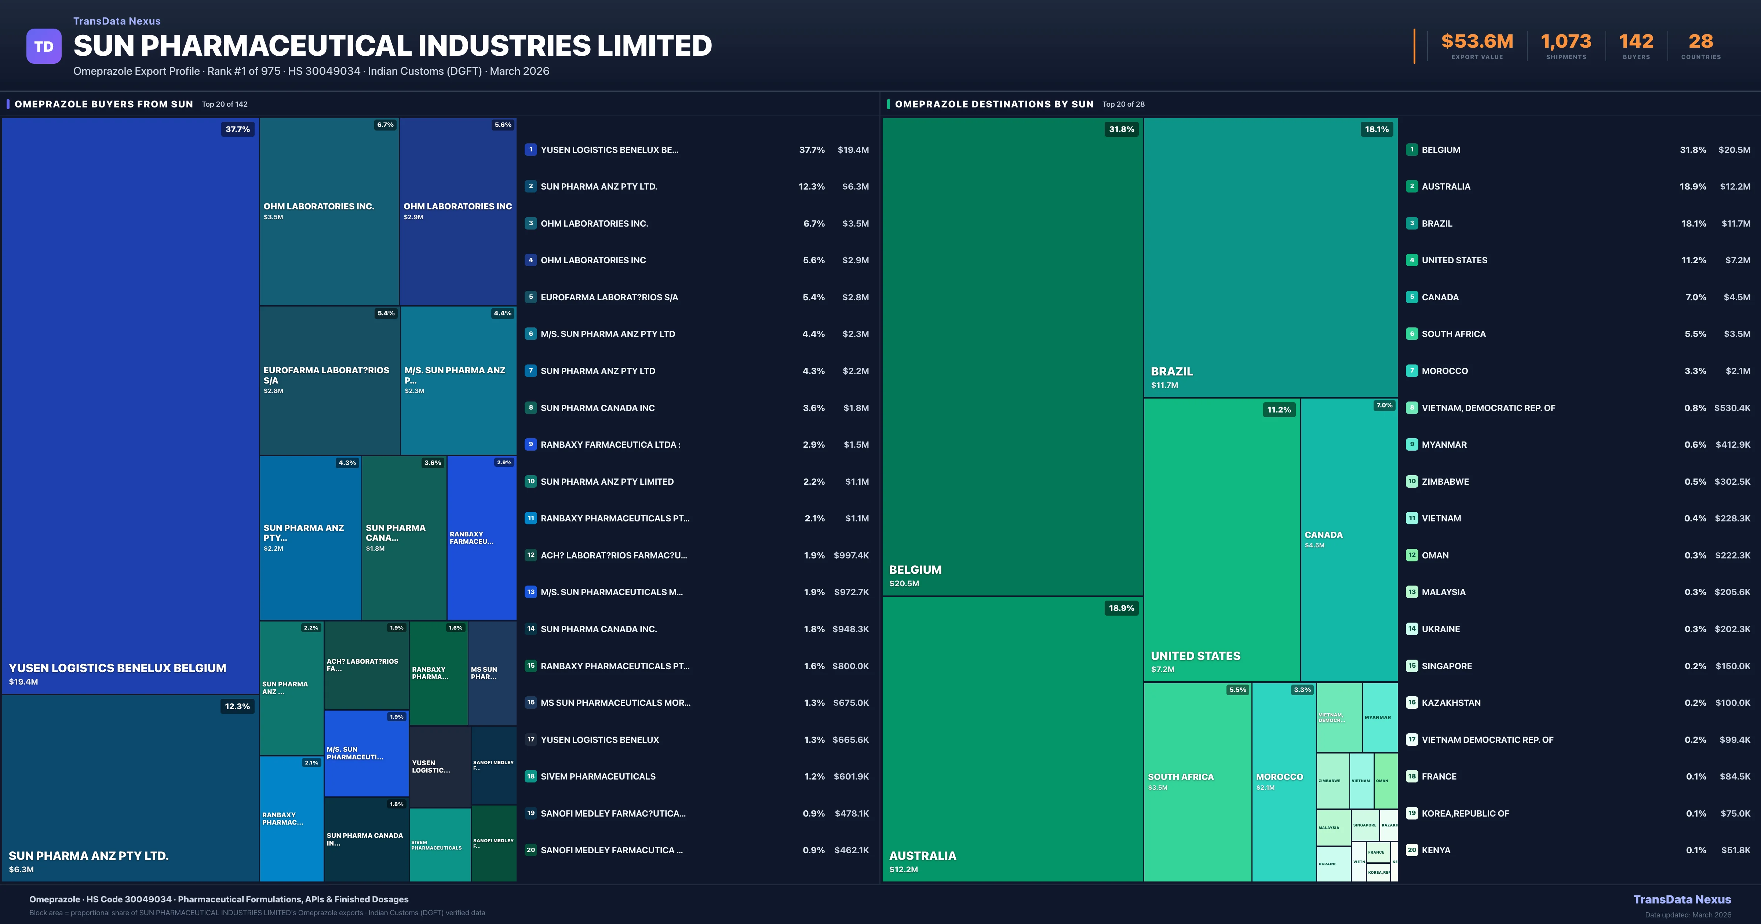The image size is (1761, 924).
Task: Select rank badge 5 beside EUROFARMA LABORATORIOS
Action: click(x=531, y=297)
